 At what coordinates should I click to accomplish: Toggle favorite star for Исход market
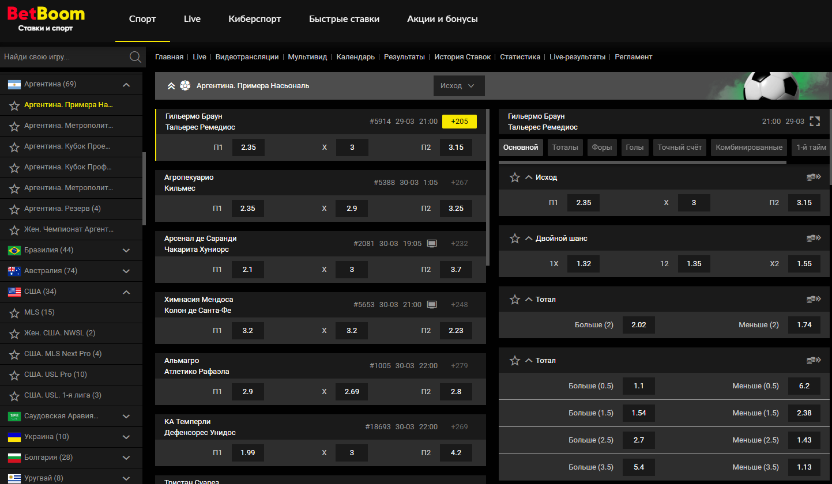(x=515, y=177)
